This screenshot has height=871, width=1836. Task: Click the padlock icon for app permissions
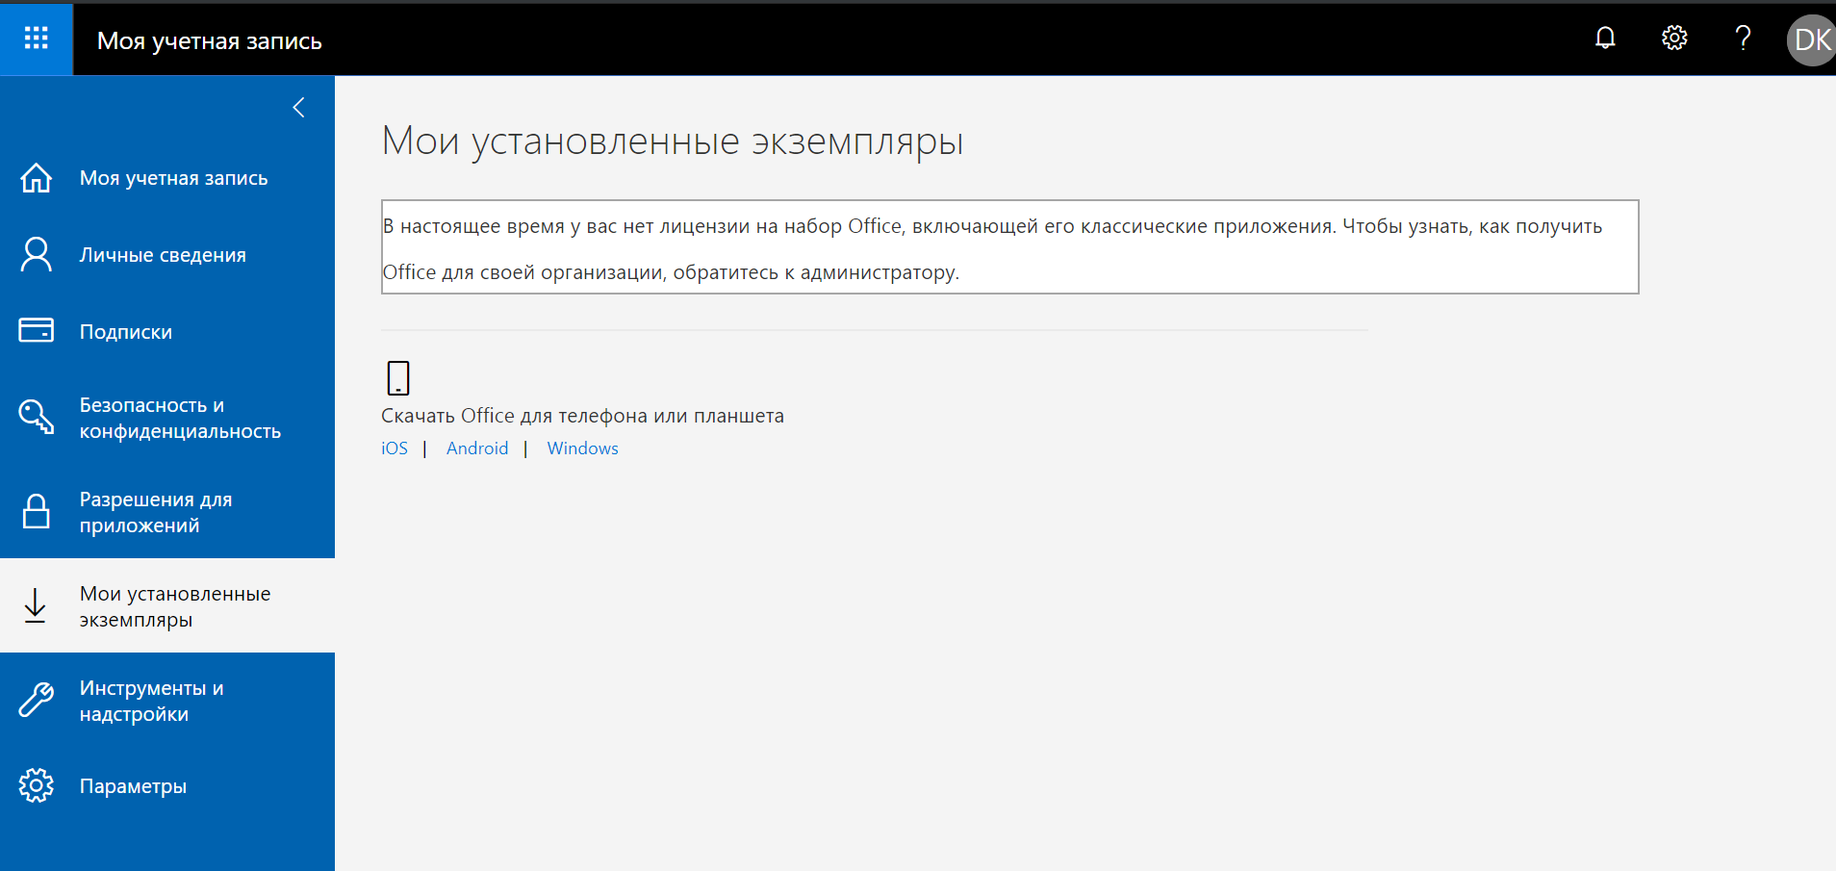pos(37,511)
